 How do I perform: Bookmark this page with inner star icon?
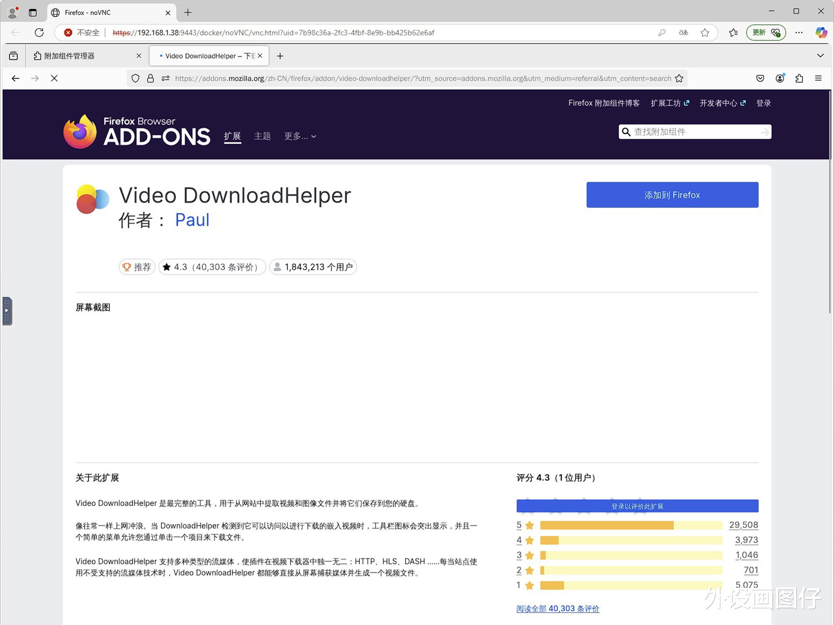tap(679, 78)
